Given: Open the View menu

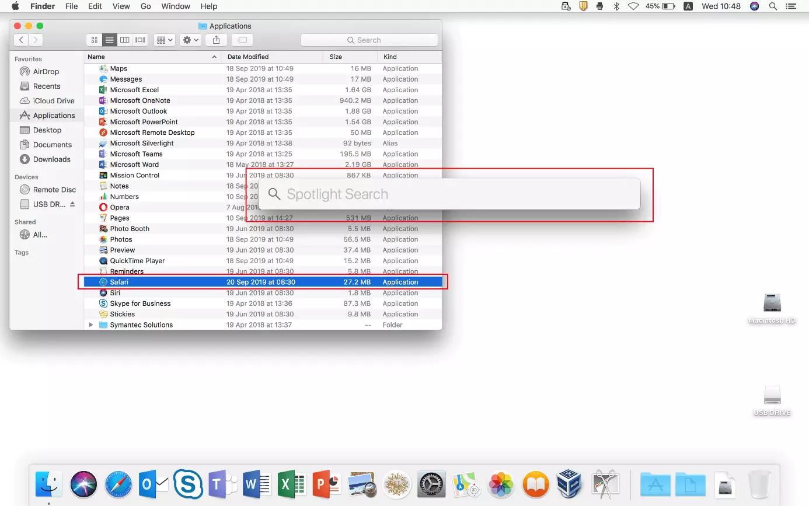Looking at the screenshot, I should pyautogui.click(x=121, y=6).
